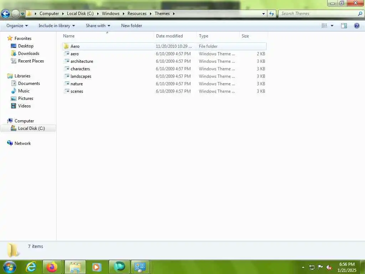365x274 pixels.
Task: Select the aero theme file icon
Action: point(67,54)
